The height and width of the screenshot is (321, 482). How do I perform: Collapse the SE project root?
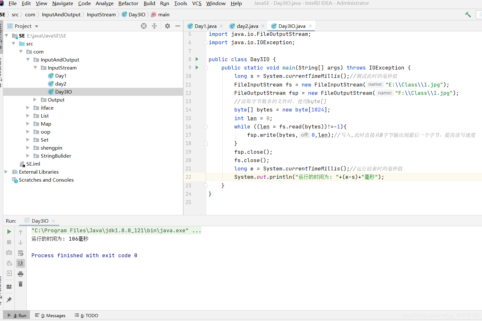[6, 36]
